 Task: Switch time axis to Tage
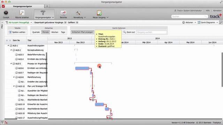tap(63, 32)
